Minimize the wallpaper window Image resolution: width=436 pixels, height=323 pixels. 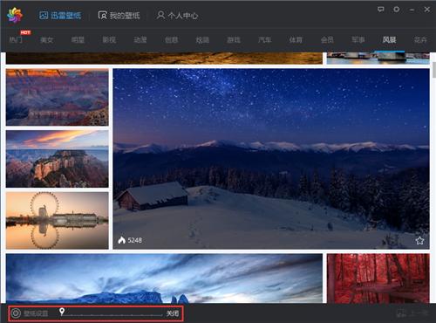point(412,10)
